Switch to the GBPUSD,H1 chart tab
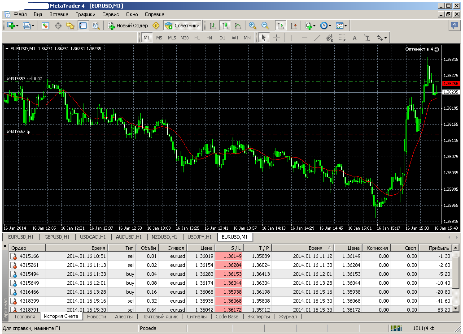This screenshot has height=334, width=463. [x=57, y=237]
